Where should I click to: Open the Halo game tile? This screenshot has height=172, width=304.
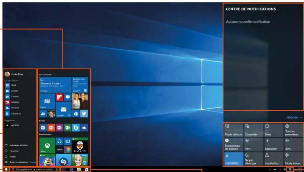(80, 145)
